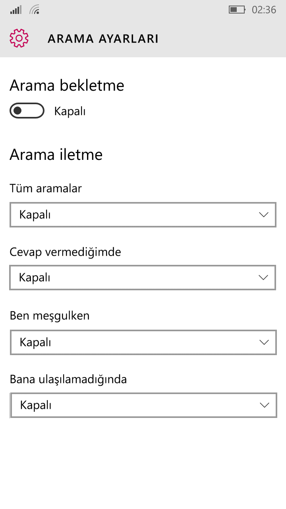
Task: Tap the Kapalı label beside the switch
Action: coord(70,111)
